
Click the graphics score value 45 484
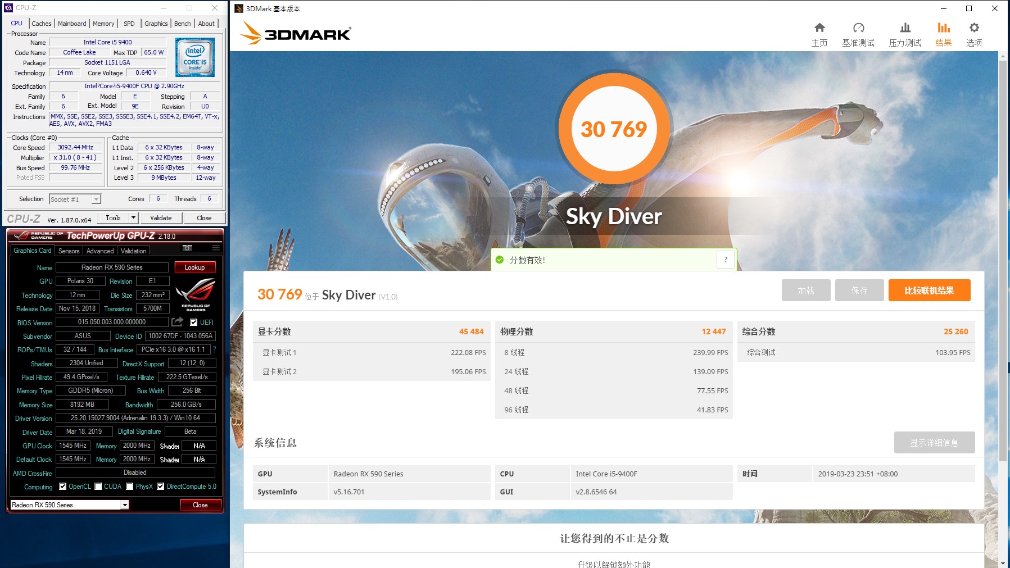click(471, 331)
